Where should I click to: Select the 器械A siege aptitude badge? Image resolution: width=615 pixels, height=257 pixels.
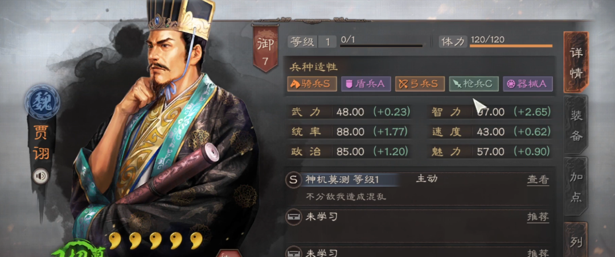click(527, 84)
